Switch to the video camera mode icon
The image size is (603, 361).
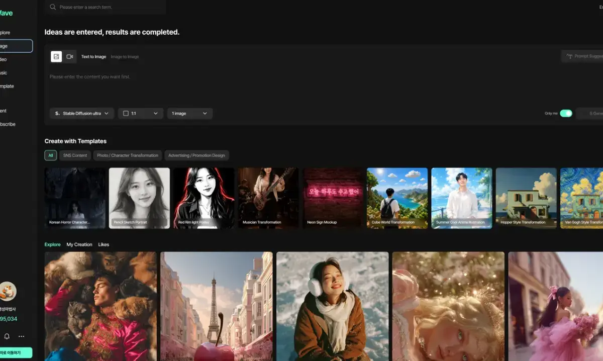coord(70,57)
